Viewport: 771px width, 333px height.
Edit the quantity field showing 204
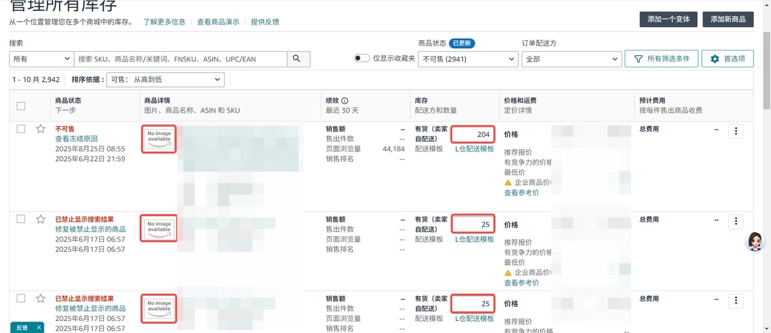tap(473, 134)
